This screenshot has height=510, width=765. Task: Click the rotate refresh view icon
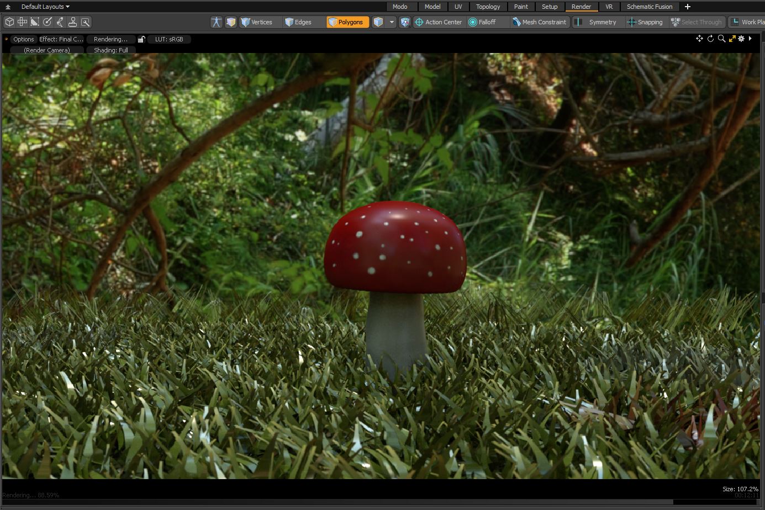(x=711, y=39)
